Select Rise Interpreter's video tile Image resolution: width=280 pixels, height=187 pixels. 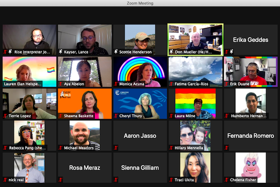click(29, 40)
